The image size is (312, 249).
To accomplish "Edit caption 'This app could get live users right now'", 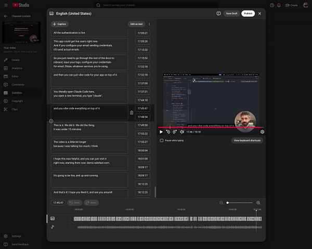I will [x=89, y=46].
